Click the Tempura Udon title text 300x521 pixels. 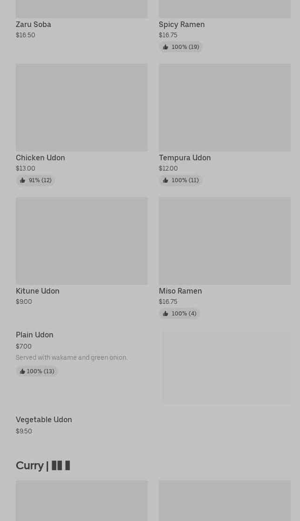click(185, 158)
